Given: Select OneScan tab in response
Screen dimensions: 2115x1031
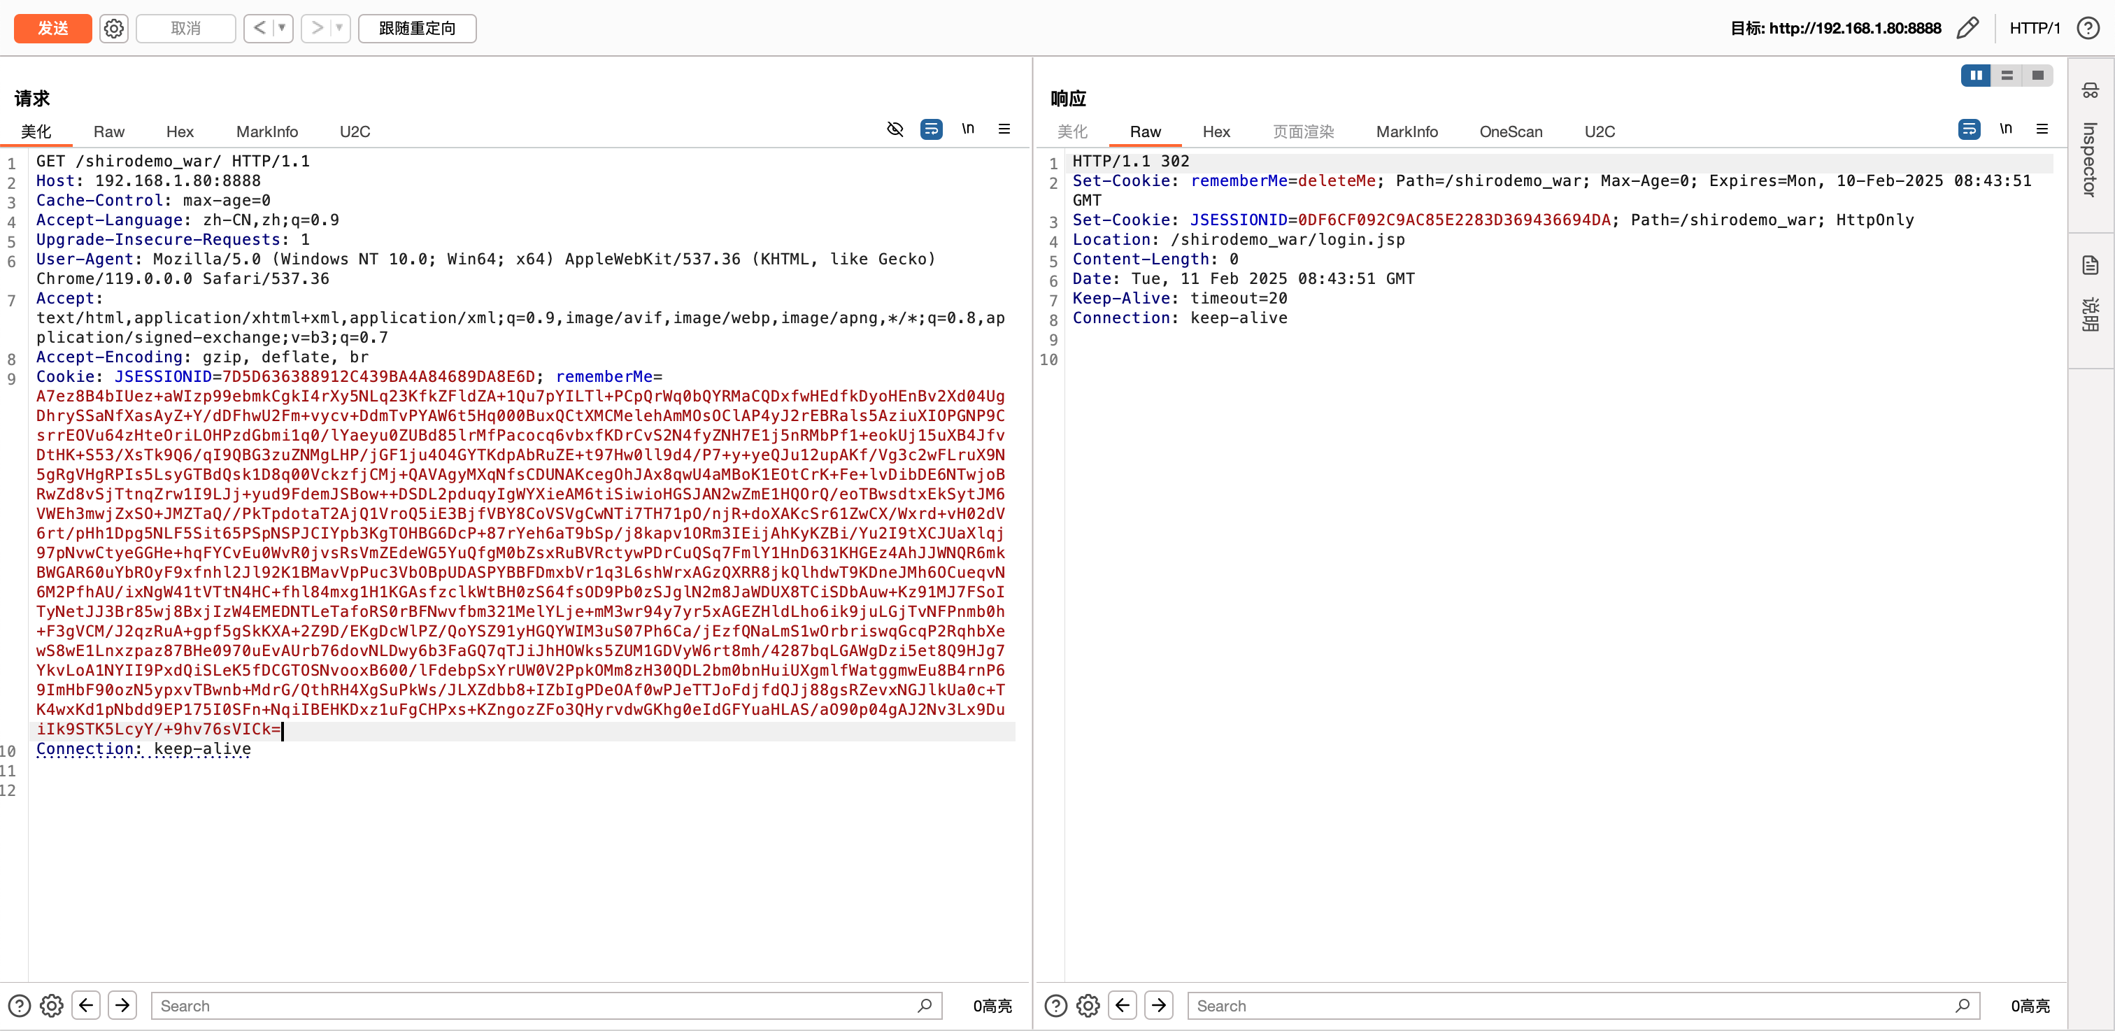Looking at the screenshot, I should point(1510,131).
